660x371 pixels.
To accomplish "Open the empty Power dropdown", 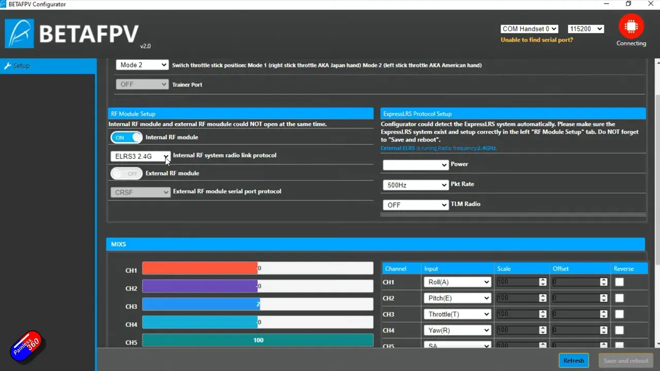I will pos(415,164).
